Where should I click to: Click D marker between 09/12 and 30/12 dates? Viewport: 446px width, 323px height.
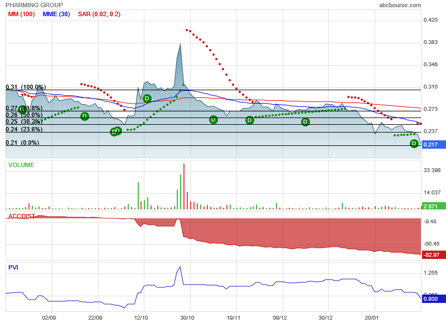pyautogui.click(x=306, y=122)
